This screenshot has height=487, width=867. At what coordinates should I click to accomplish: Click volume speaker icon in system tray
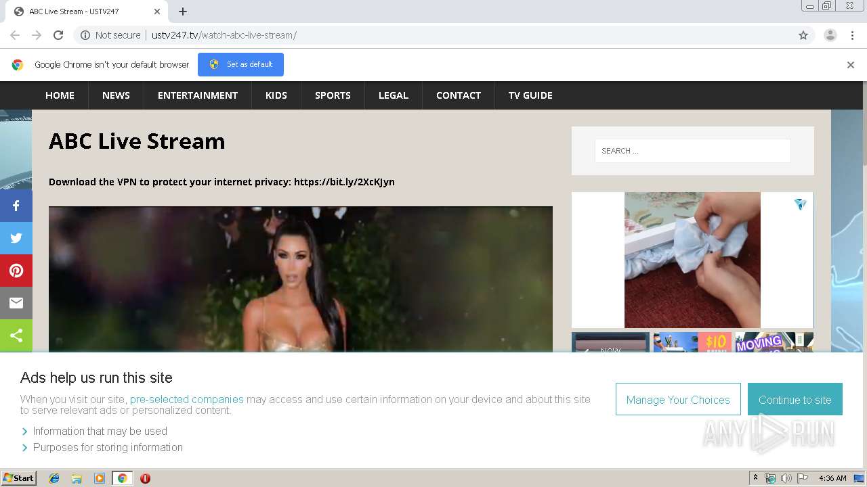(786, 478)
